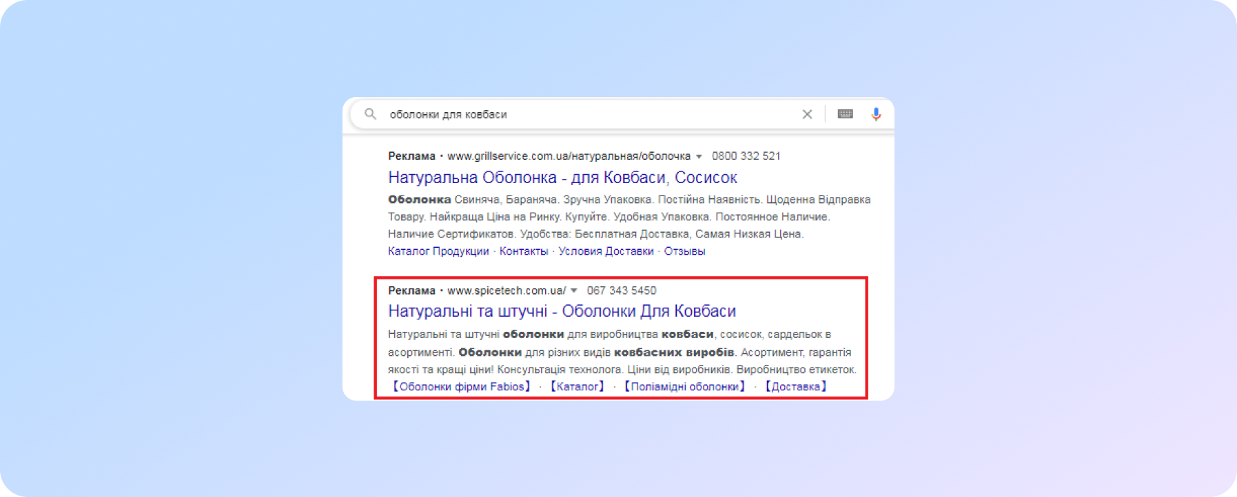Click phone number 067 343 5450
The image size is (1237, 497).
coord(622,290)
